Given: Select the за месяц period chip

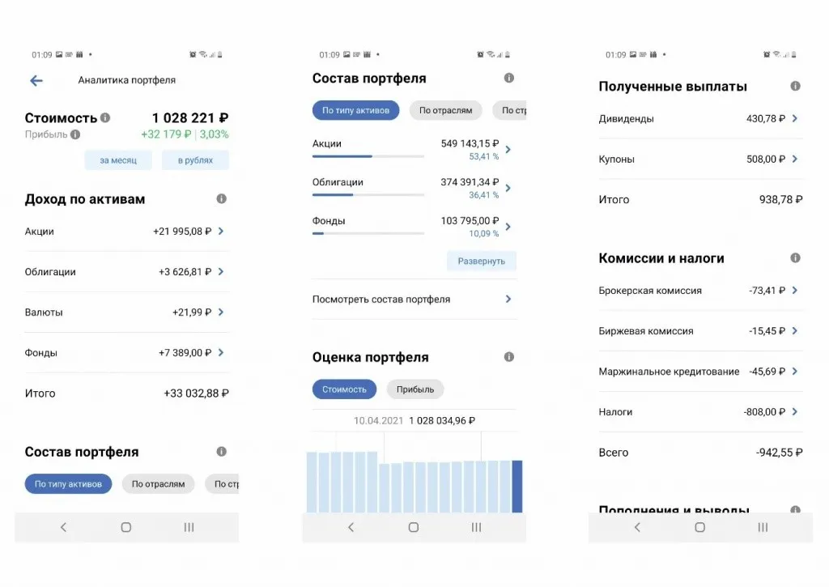Looking at the screenshot, I should point(118,160).
